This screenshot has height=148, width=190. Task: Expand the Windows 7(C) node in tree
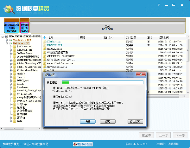(7, 40)
